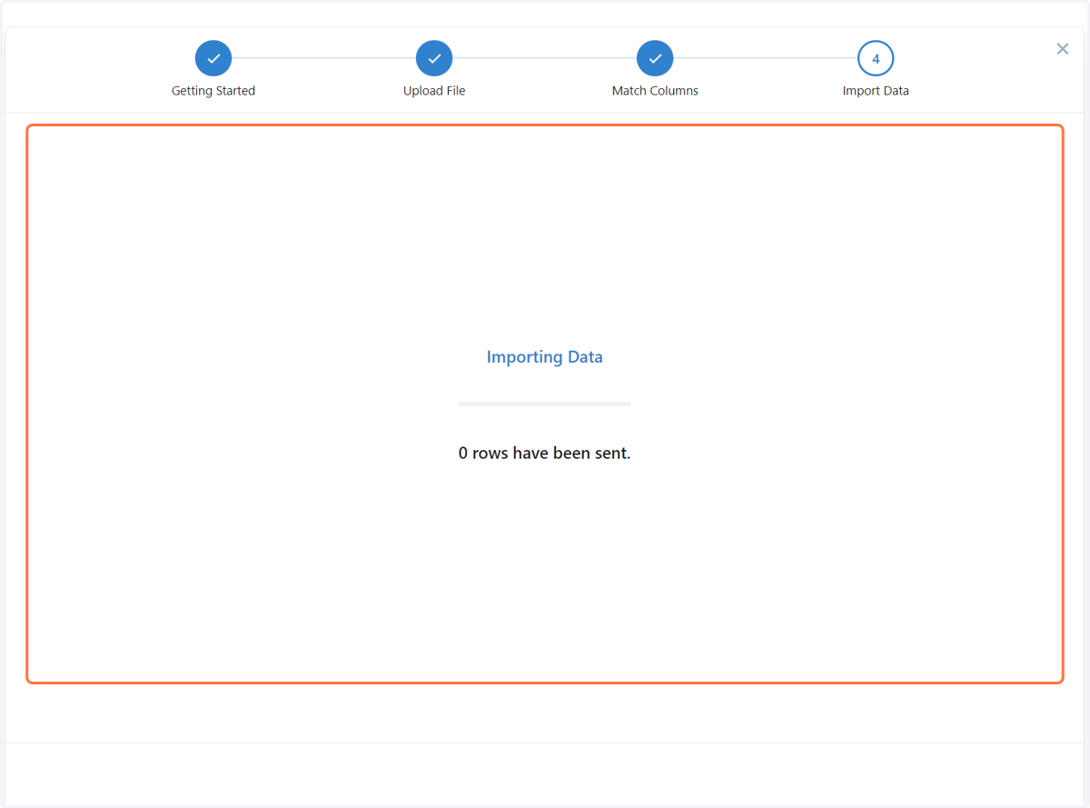Click the Match Columns step checkmark circle
The width and height of the screenshot is (1090, 808).
(655, 58)
